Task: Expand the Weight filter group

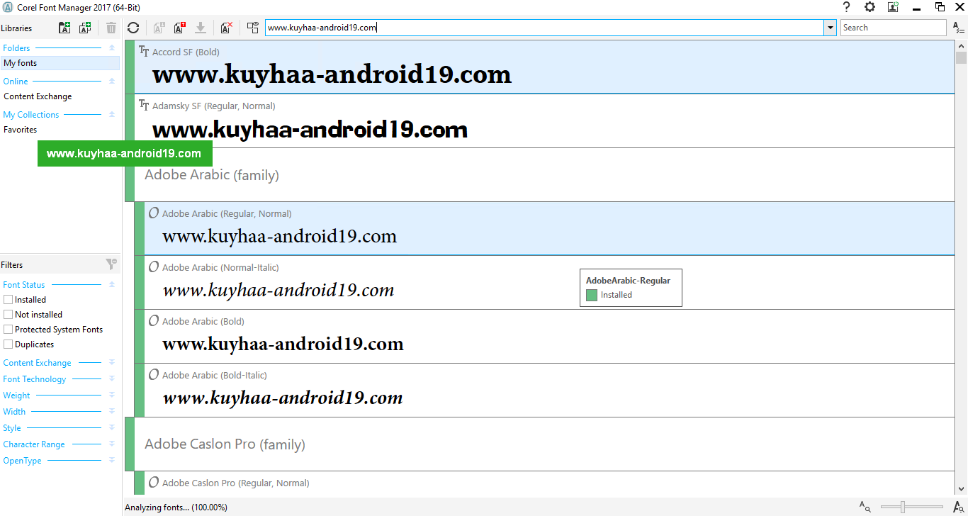Action: click(111, 396)
